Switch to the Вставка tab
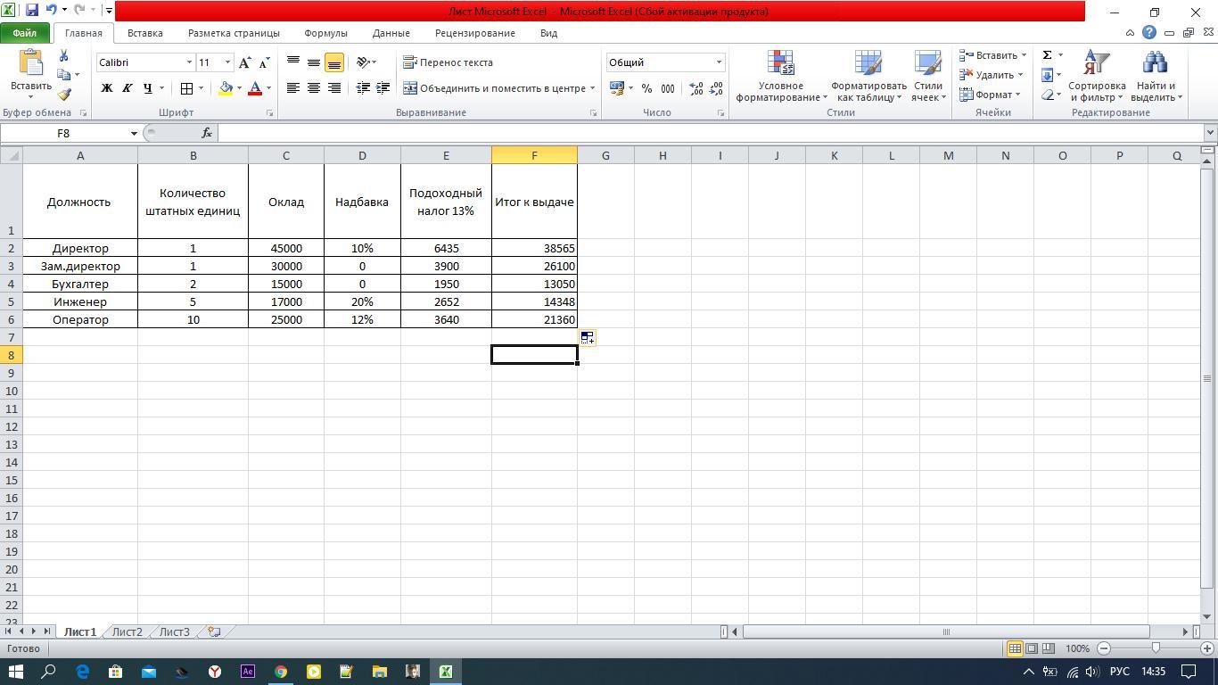 [144, 33]
